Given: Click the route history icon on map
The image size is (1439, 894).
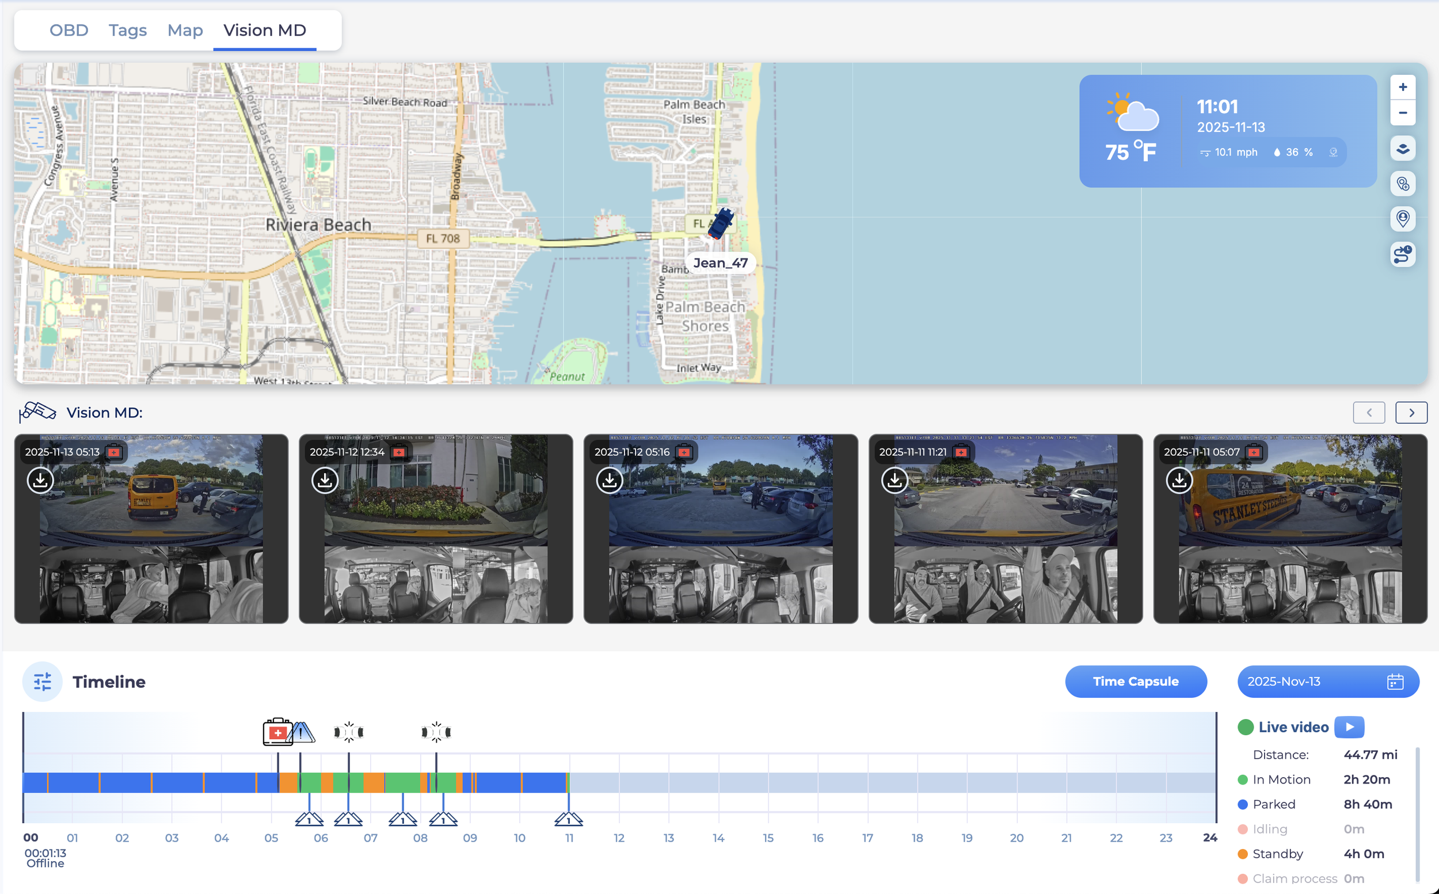Looking at the screenshot, I should click(x=1402, y=255).
